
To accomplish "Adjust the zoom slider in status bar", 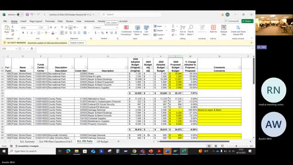I will [236, 146].
